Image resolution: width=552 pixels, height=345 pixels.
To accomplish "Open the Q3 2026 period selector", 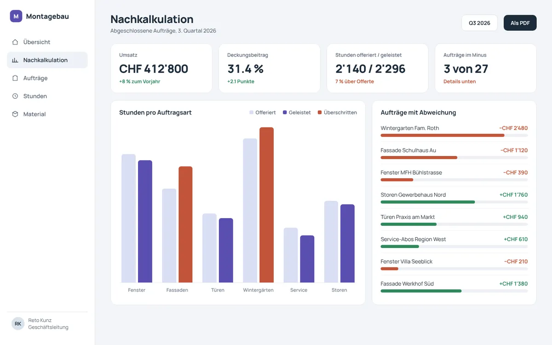I will click(x=479, y=23).
